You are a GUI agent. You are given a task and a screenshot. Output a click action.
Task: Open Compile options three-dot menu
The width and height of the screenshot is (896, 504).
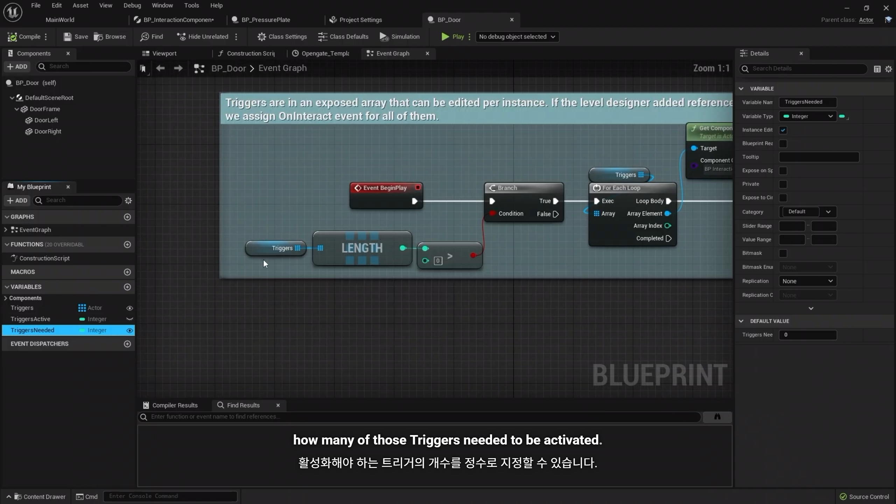tap(46, 37)
